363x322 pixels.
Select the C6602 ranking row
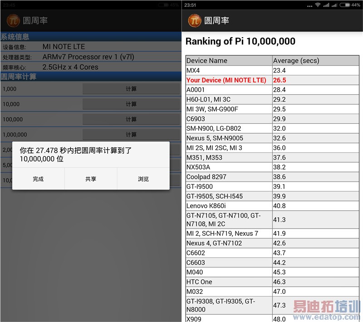point(272,253)
